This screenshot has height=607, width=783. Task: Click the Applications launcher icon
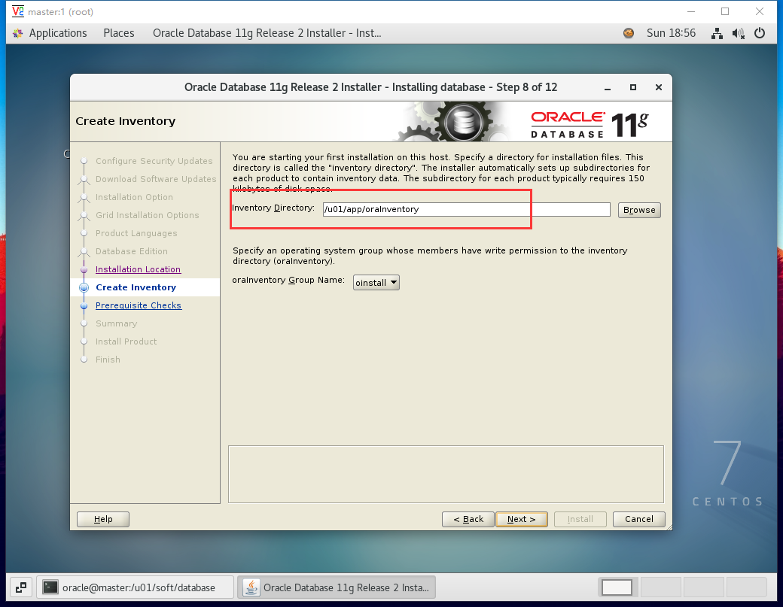coord(18,33)
